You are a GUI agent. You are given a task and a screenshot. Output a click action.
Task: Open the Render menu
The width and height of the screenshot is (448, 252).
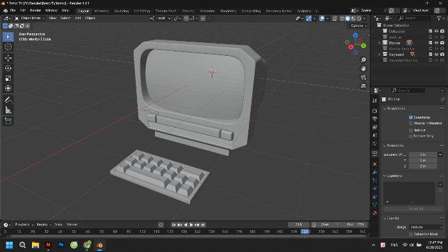(35, 10)
